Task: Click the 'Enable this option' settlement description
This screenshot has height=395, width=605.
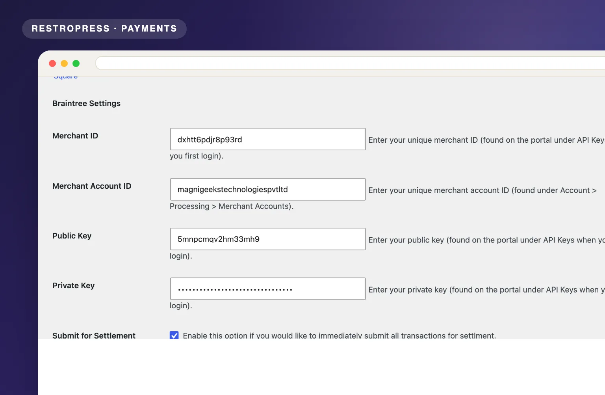Action: [340, 335]
